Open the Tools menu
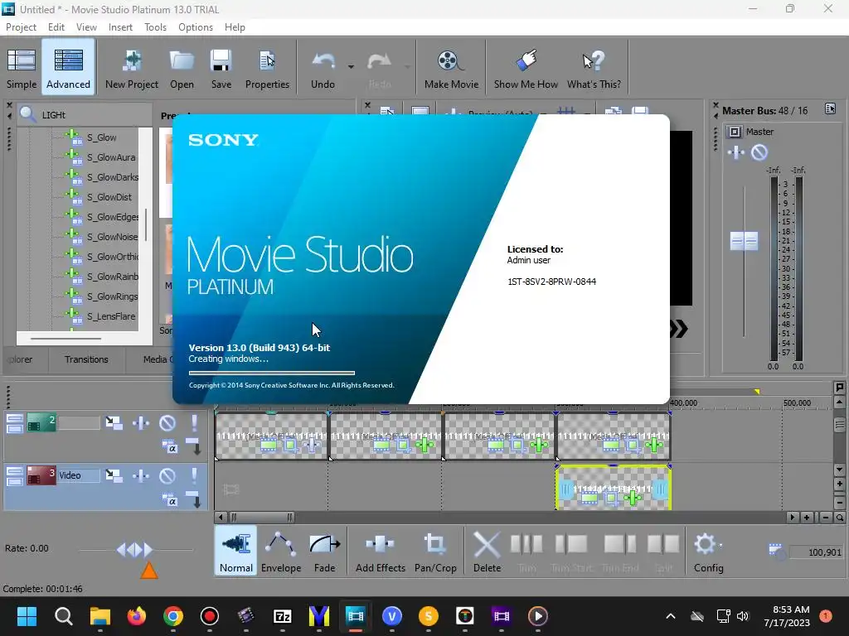This screenshot has width=849, height=636. coord(155,27)
